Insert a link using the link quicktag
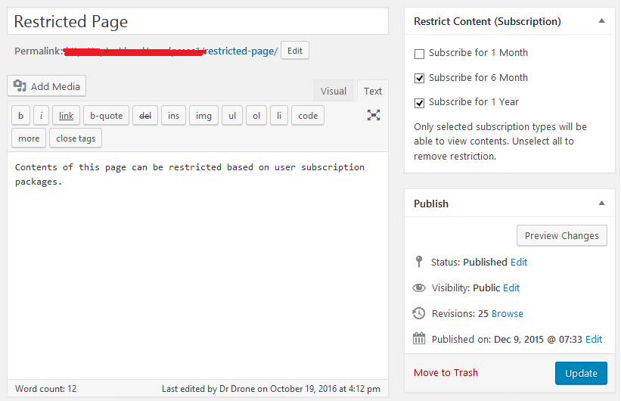 tap(67, 116)
